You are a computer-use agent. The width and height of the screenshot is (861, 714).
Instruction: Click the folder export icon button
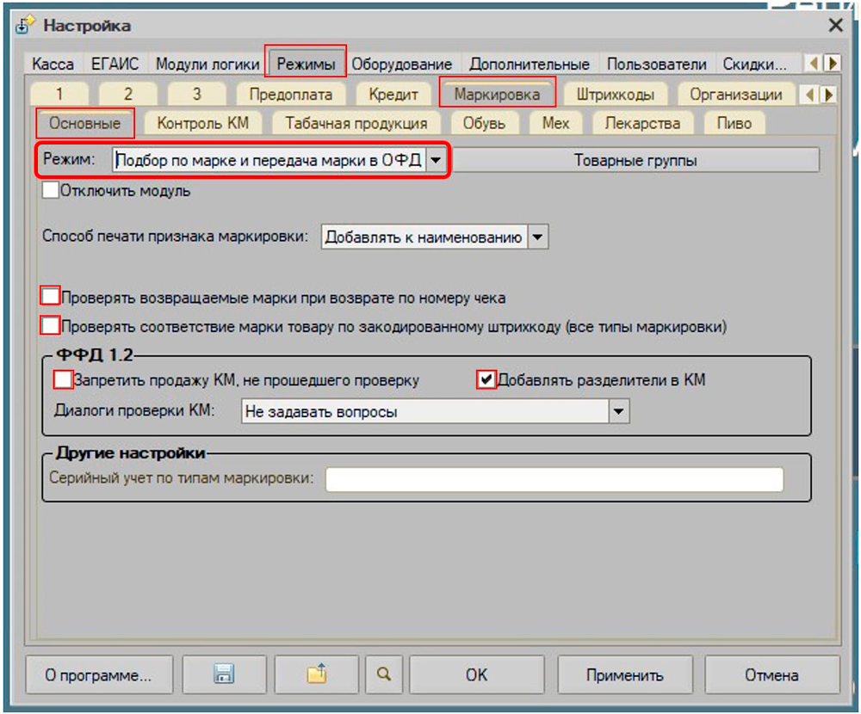(x=319, y=675)
